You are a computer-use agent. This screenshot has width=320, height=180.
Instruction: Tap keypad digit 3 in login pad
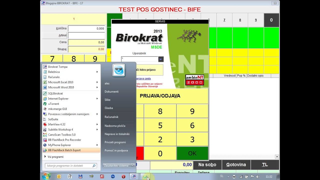[x=192, y=139]
